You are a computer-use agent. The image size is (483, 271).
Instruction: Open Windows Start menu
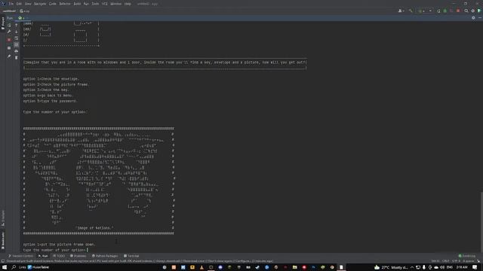pyautogui.click(x=5, y=267)
